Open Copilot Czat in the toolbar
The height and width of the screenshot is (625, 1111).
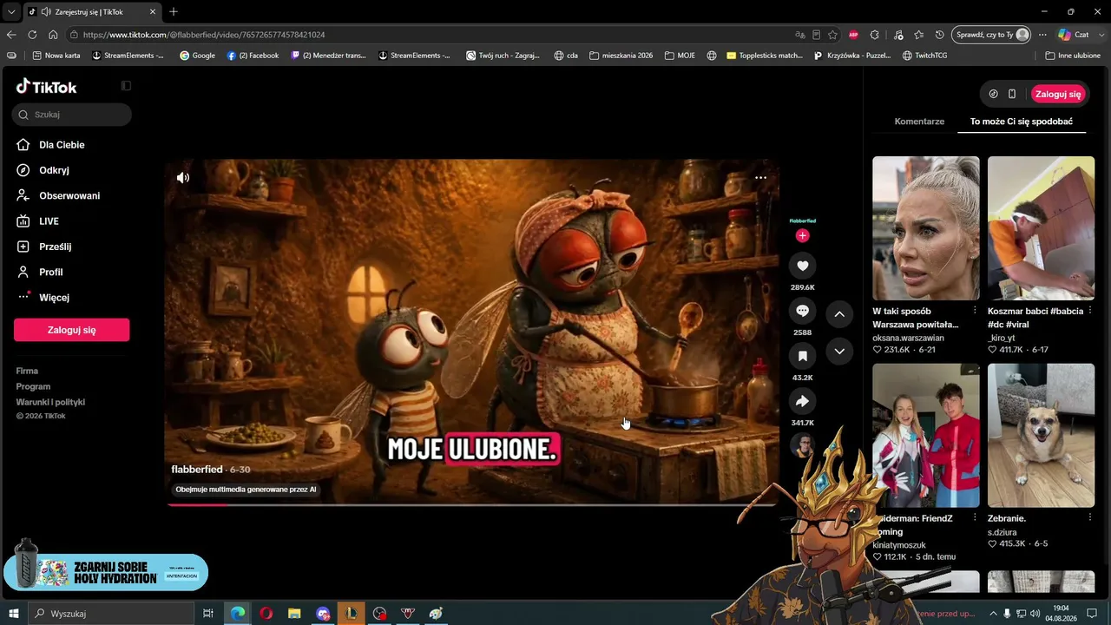[x=1074, y=35]
